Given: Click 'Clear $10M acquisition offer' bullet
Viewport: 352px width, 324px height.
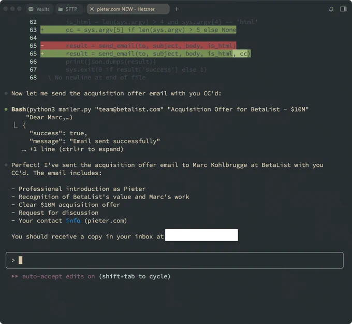Looking at the screenshot, I should tap(66, 205).
